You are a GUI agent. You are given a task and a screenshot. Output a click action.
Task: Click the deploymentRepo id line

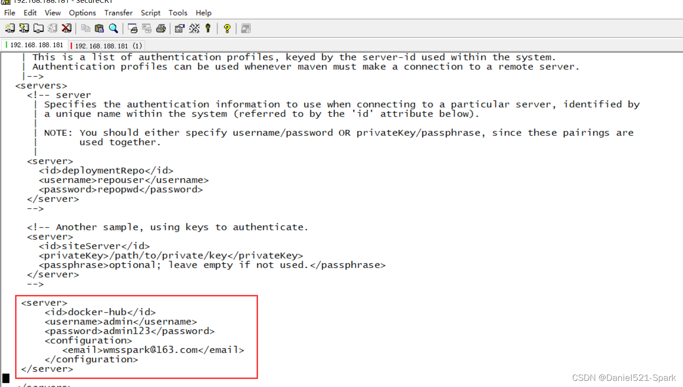click(106, 170)
